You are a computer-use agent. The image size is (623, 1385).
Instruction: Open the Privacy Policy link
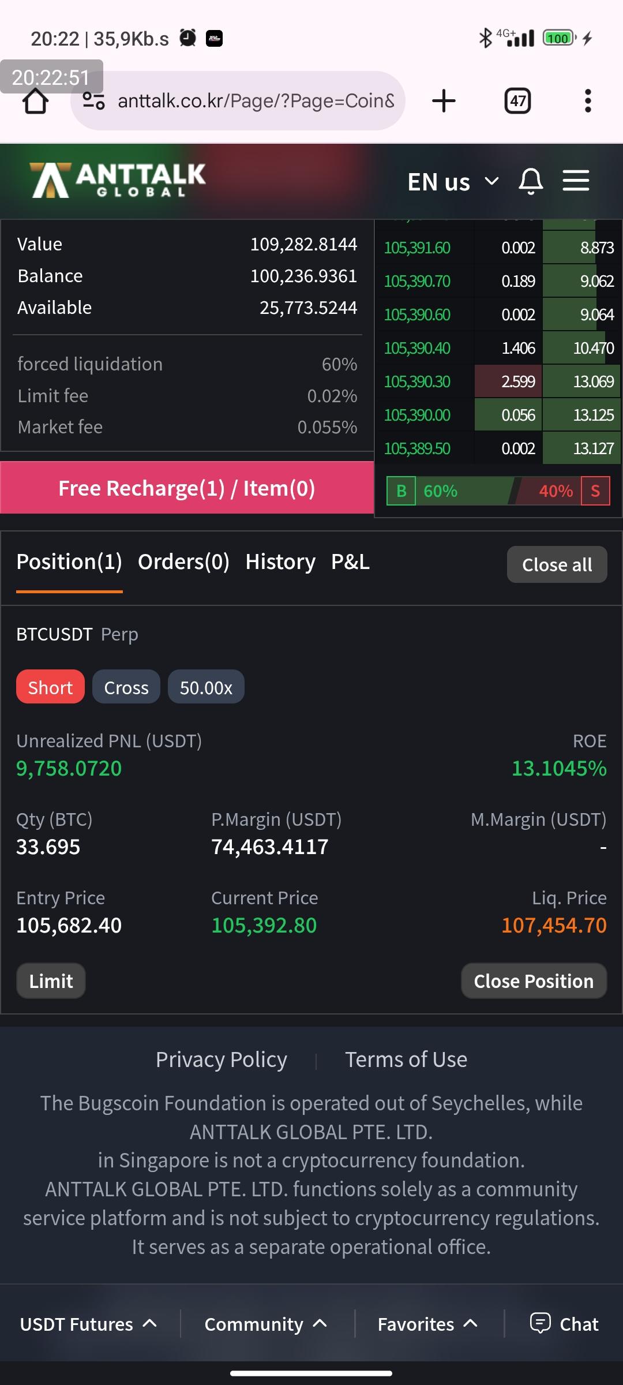click(x=222, y=1060)
